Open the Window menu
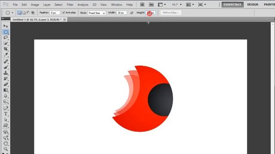275x154 pixels. [116, 5]
